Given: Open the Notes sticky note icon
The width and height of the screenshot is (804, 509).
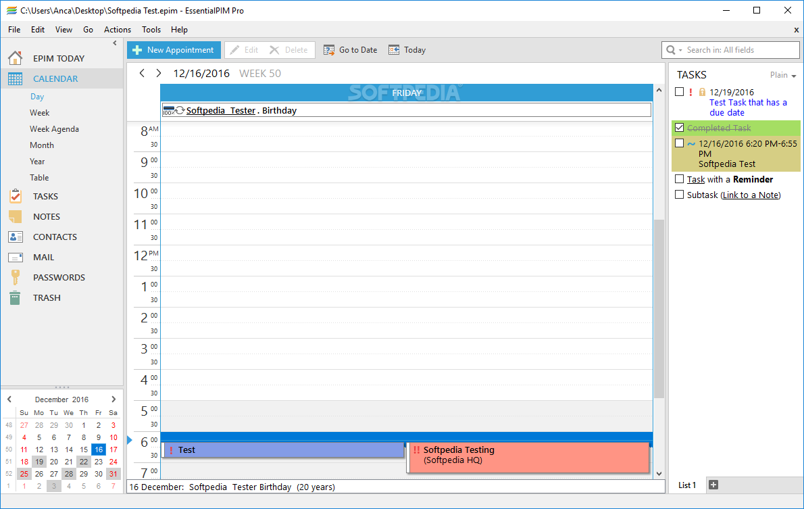Looking at the screenshot, I should pos(16,216).
